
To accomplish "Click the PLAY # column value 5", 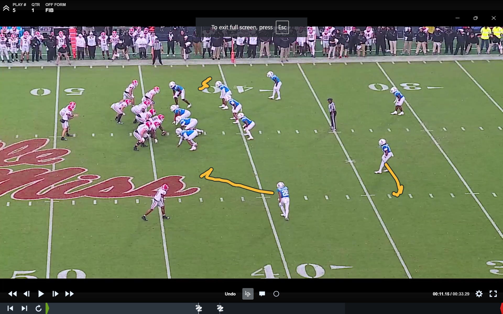I will click(x=14, y=10).
